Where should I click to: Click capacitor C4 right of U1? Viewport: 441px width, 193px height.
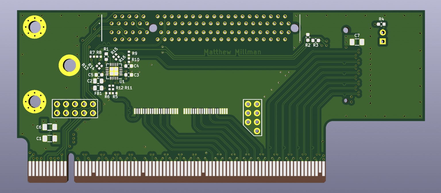(x=129, y=66)
